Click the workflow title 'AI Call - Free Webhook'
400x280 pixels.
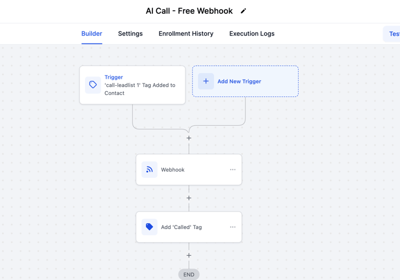tap(189, 11)
